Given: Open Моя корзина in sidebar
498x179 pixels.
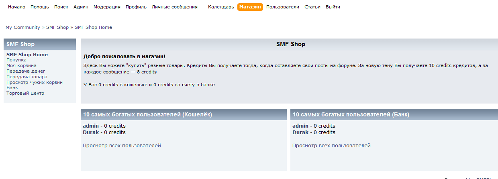Looking at the screenshot, I should click(21, 65).
